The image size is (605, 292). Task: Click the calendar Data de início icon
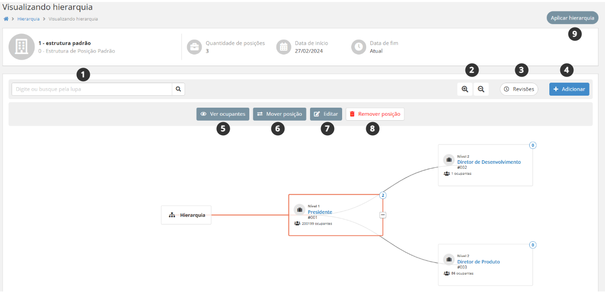coord(283,47)
